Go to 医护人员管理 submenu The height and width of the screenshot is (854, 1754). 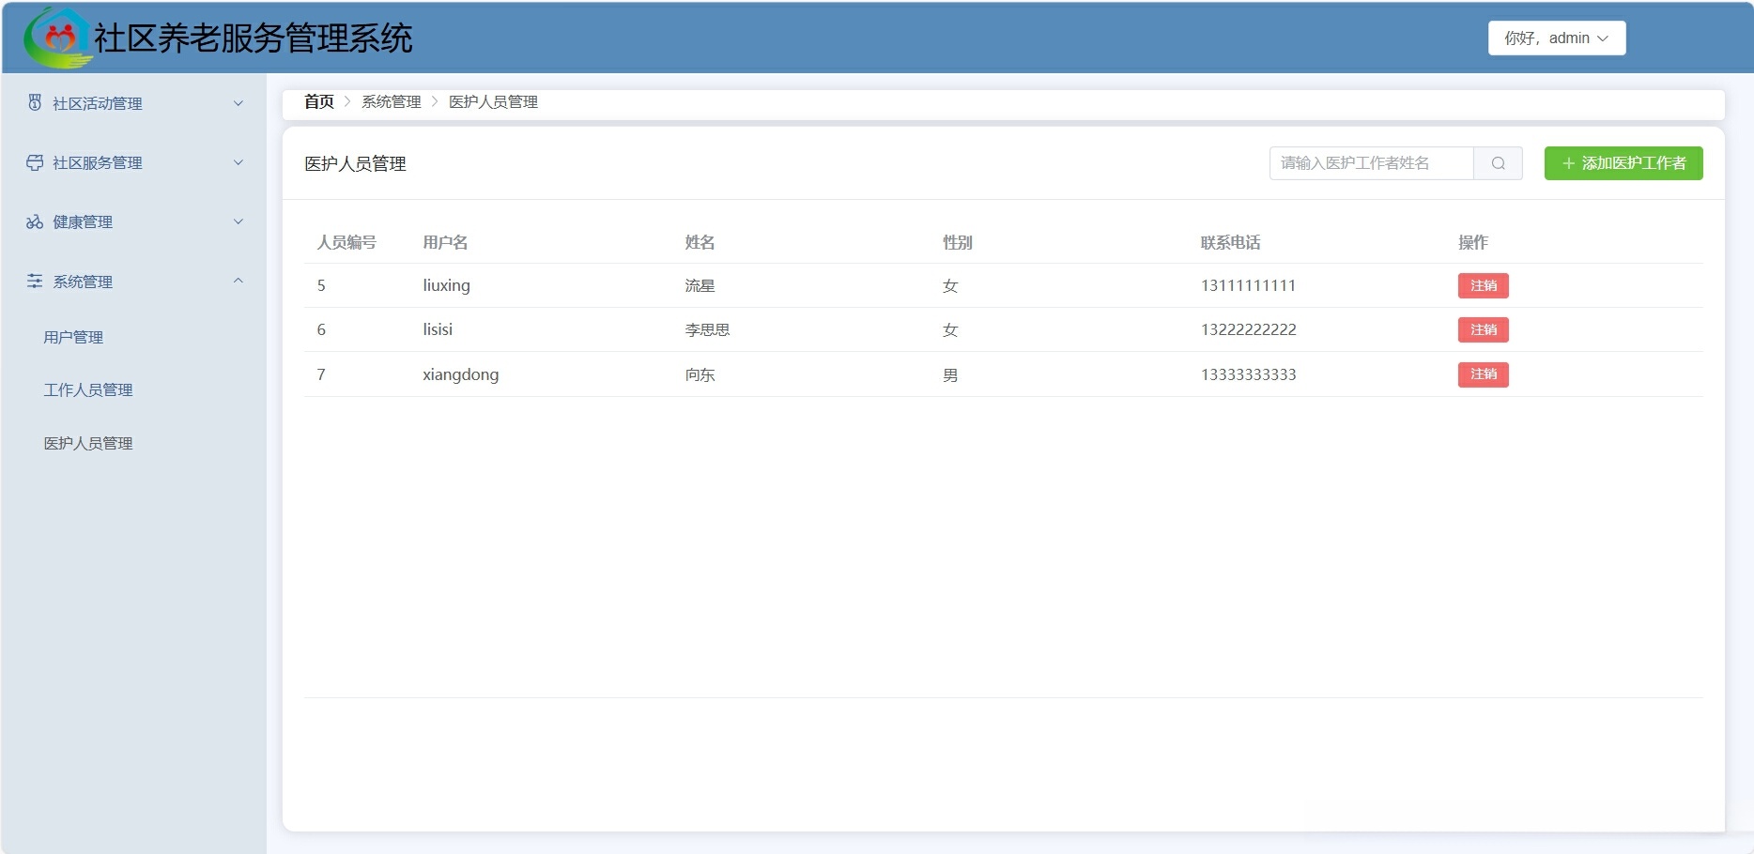pos(88,443)
